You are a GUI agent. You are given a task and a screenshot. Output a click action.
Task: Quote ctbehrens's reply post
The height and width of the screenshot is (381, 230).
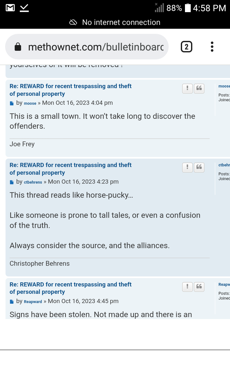point(199,167)
